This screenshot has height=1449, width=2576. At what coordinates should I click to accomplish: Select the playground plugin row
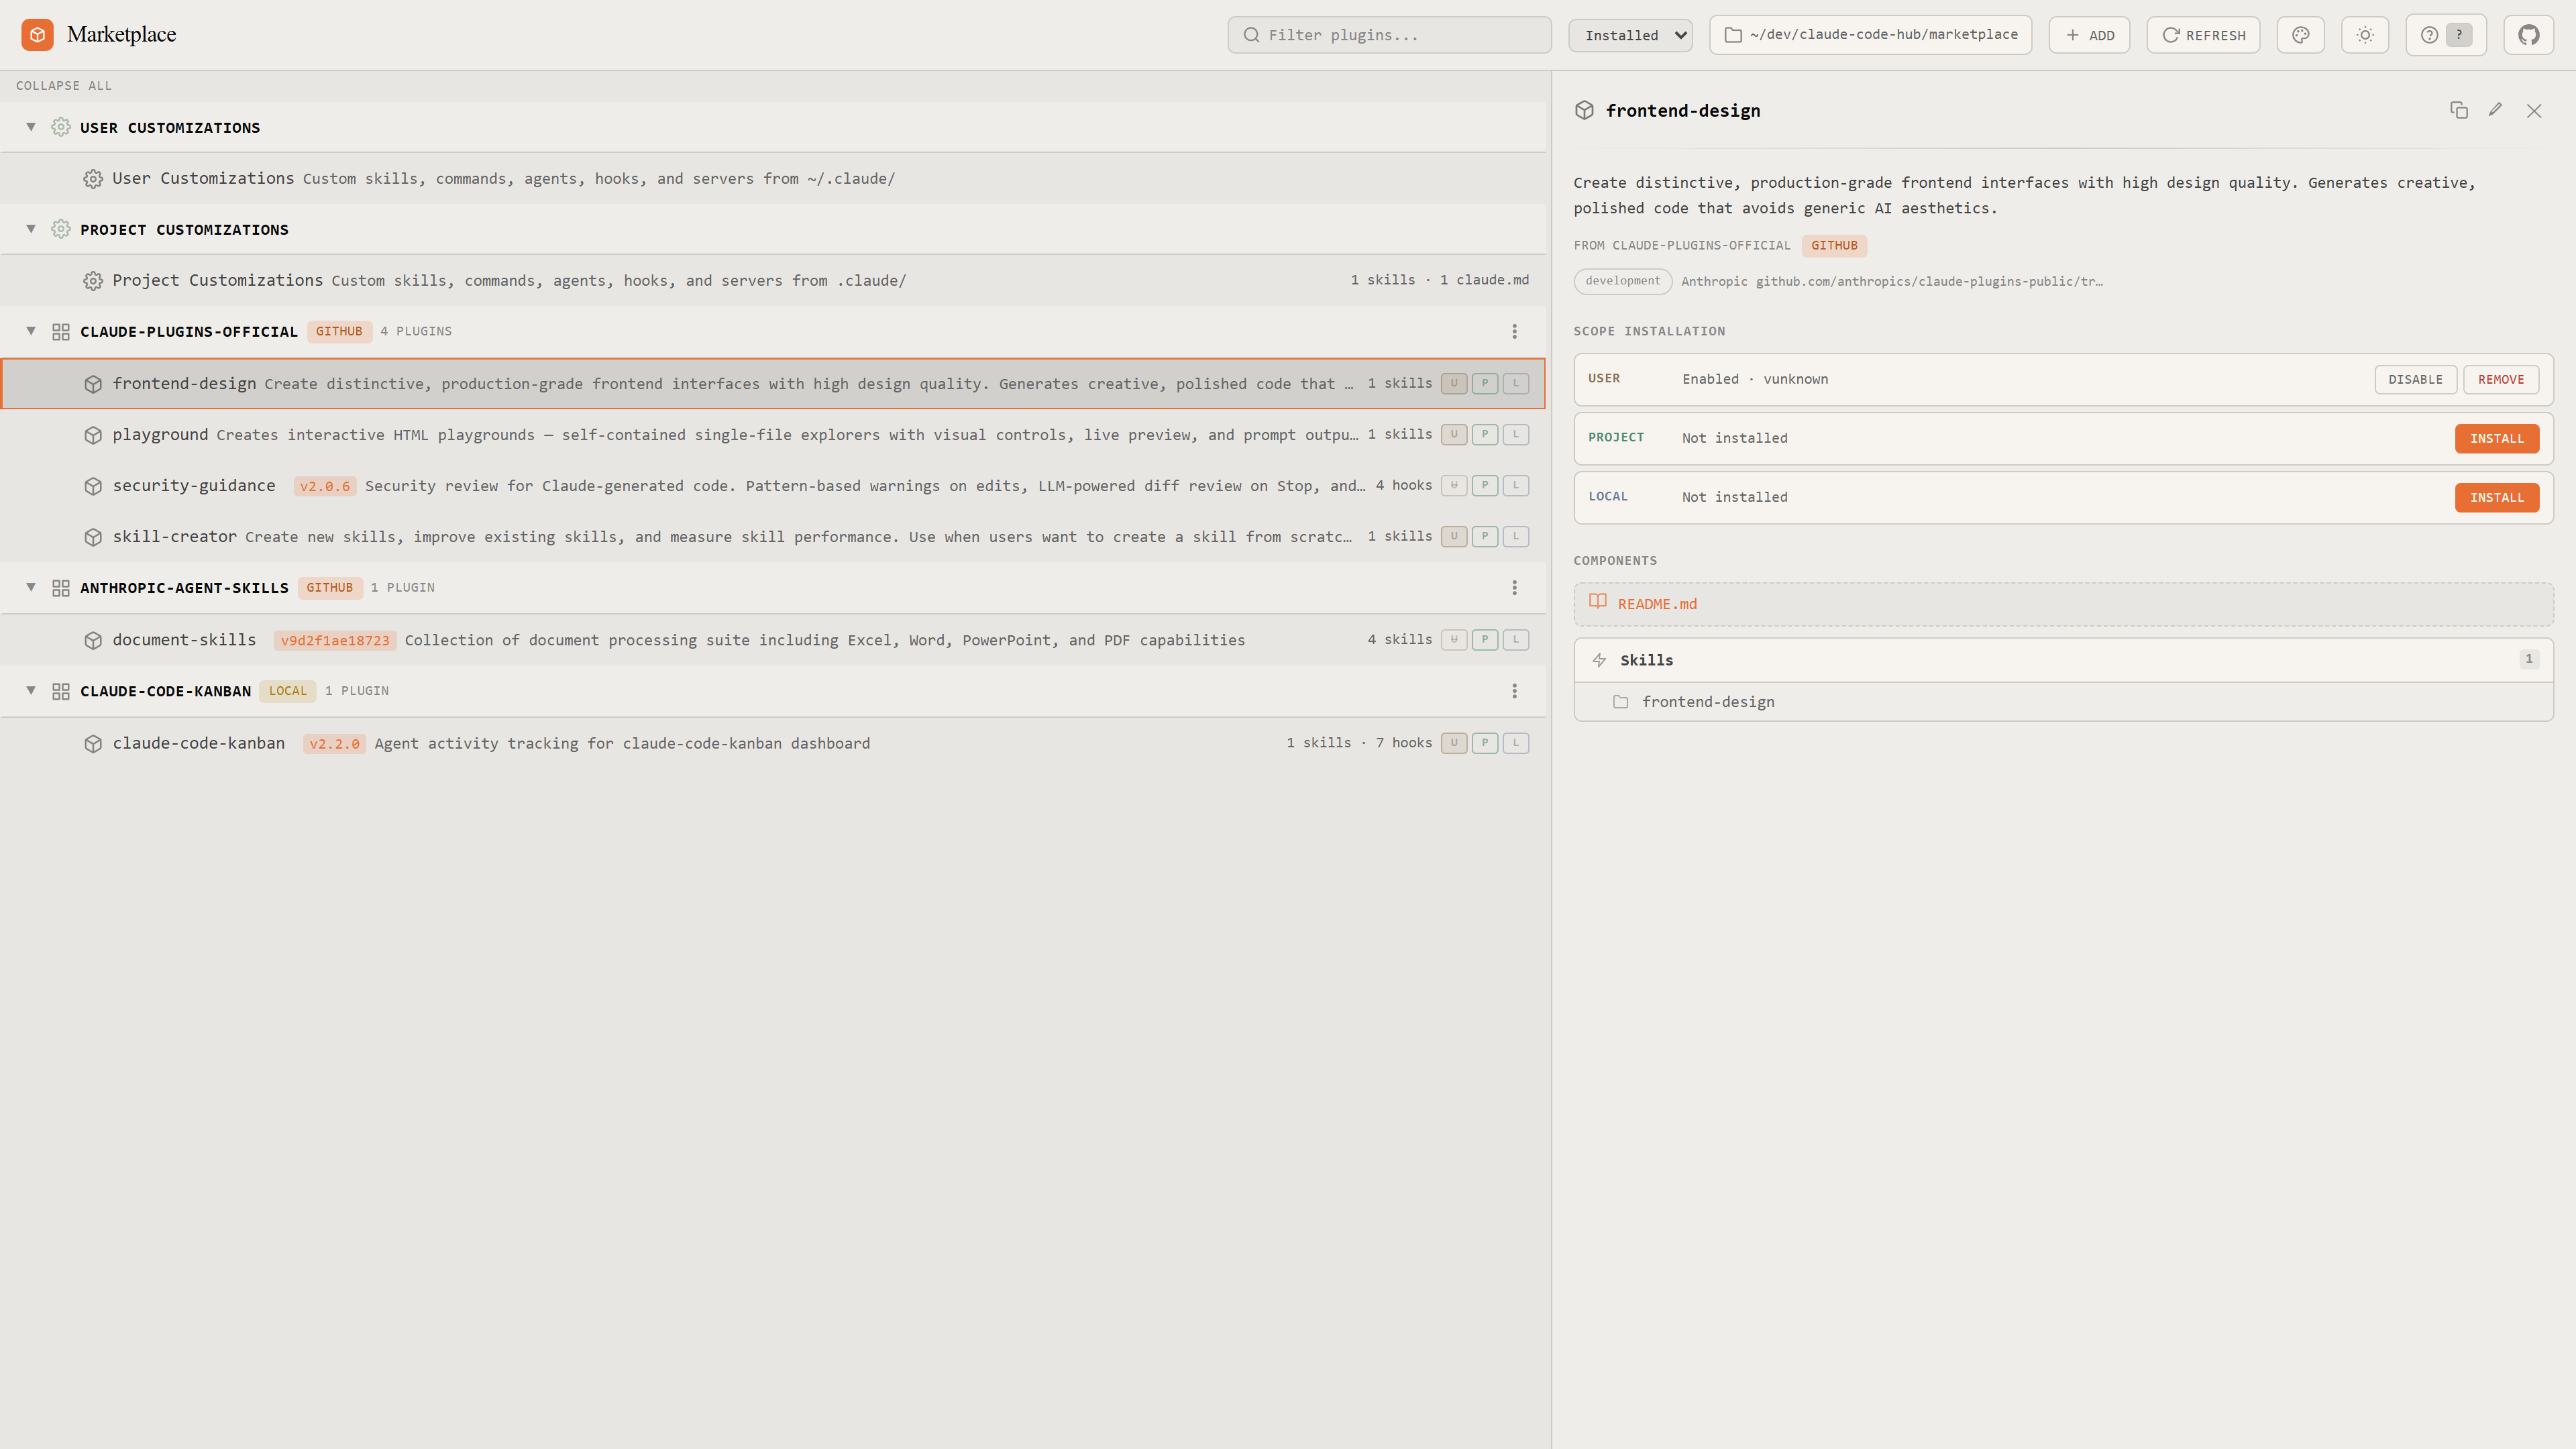[x=773, y=435]
